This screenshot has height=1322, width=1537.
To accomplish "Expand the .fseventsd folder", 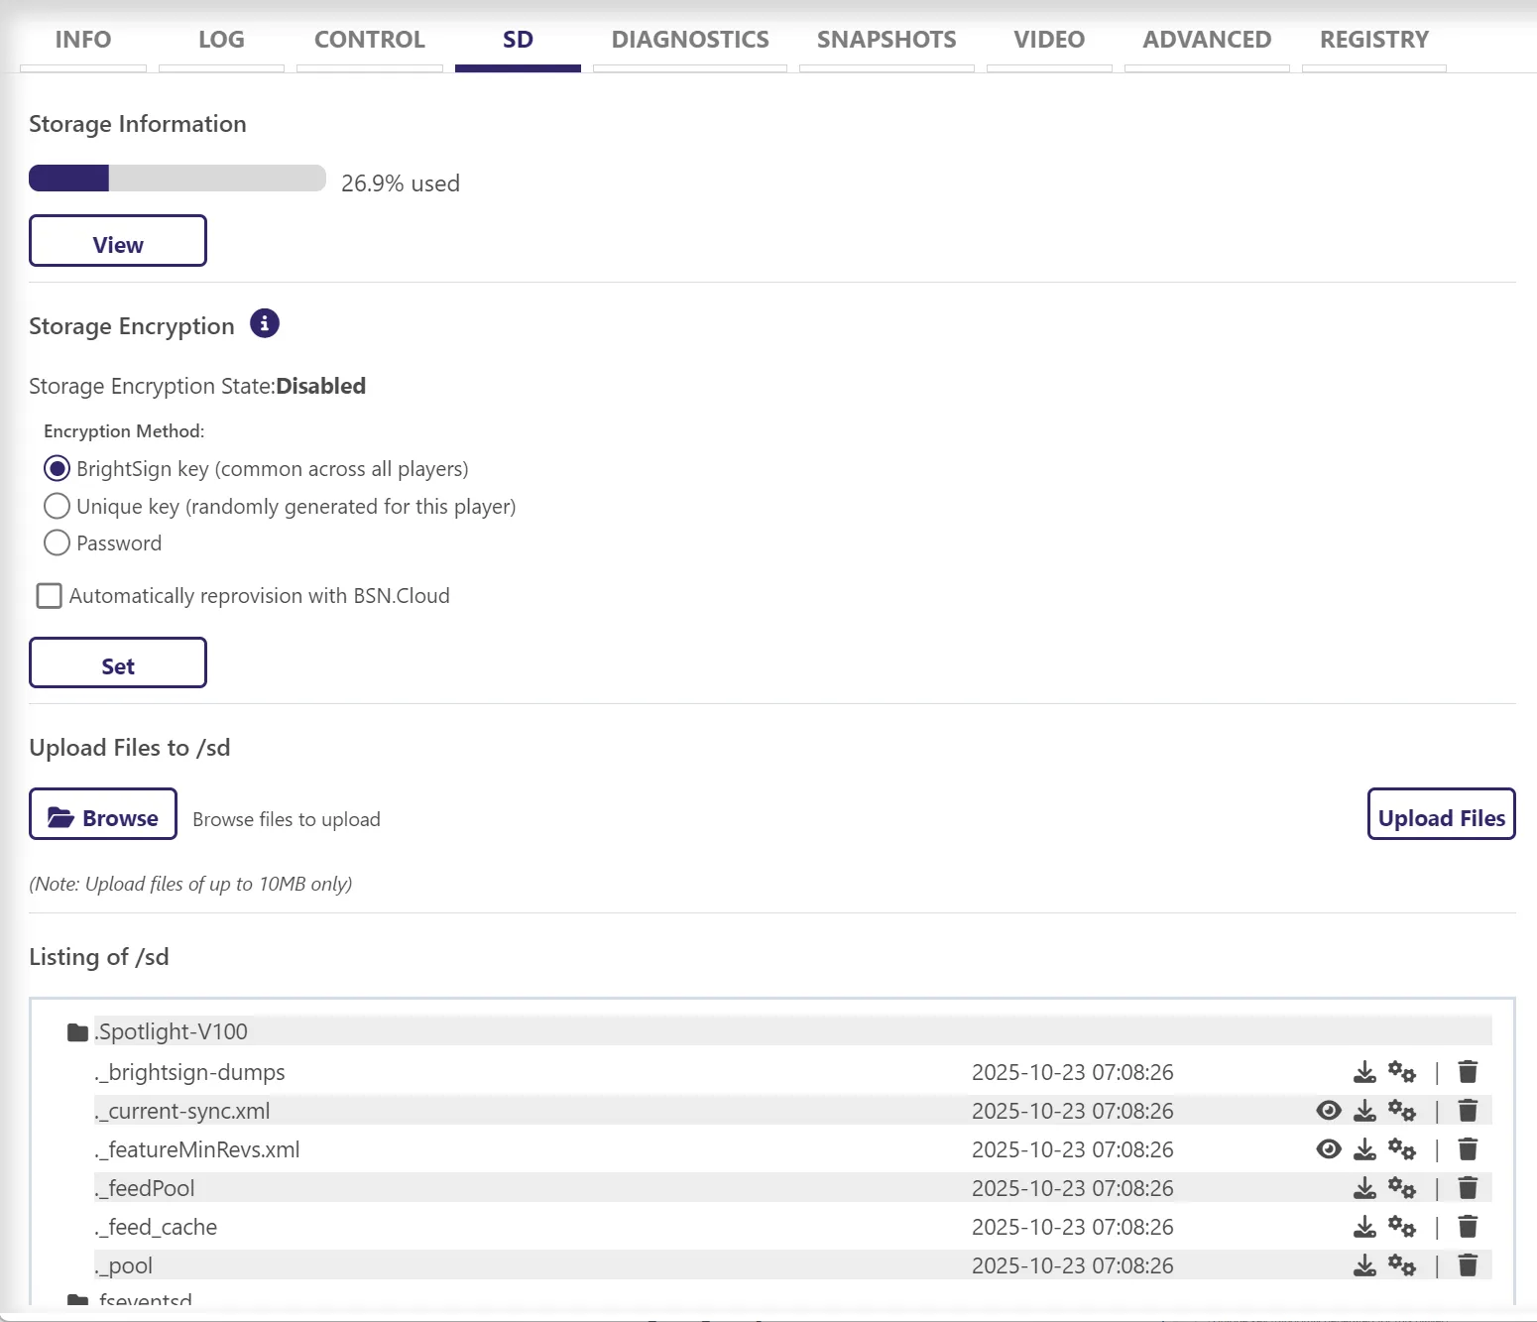I will 77,1300.
